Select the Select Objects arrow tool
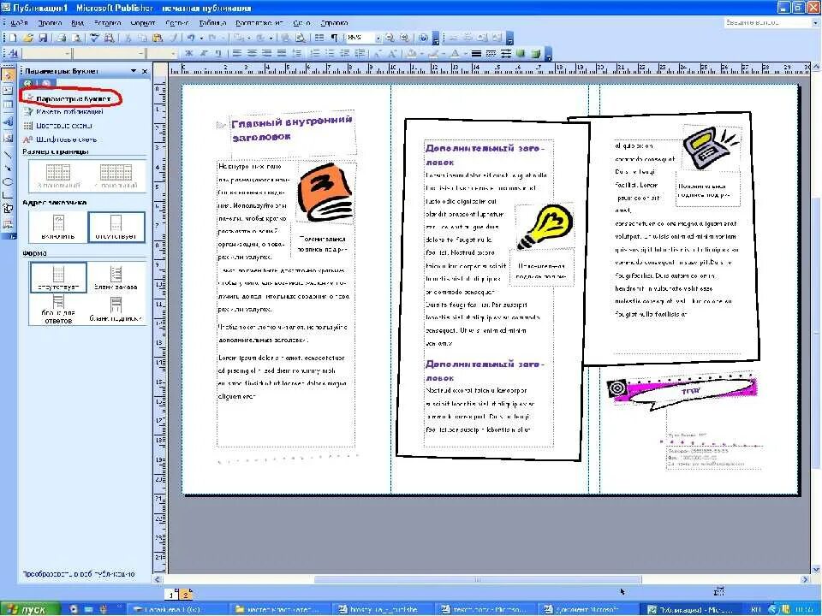This screenshot has width=822, height=616. [x=8, y=75]
